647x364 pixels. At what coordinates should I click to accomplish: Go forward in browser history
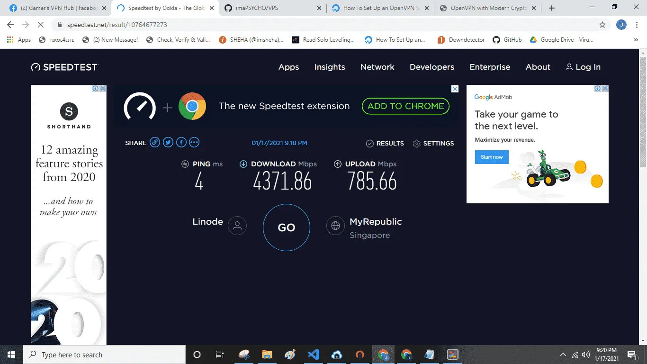[25, 25]
